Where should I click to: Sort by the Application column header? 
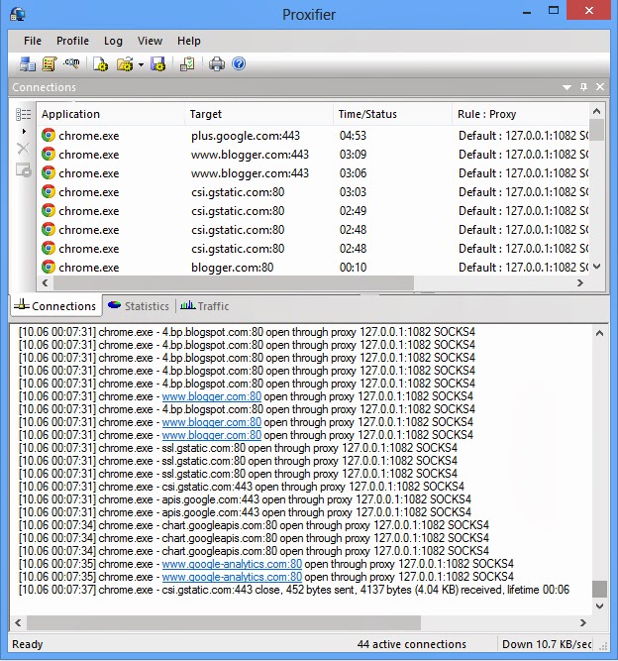click(x=110, y=114)
